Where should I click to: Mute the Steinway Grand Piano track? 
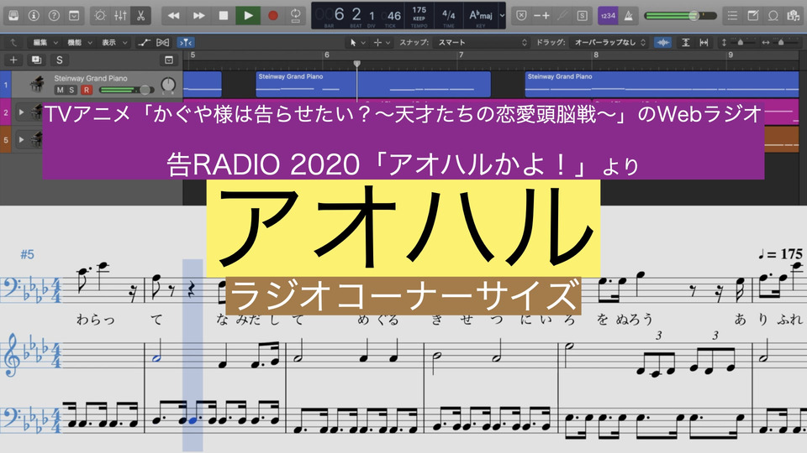(61, 90)
